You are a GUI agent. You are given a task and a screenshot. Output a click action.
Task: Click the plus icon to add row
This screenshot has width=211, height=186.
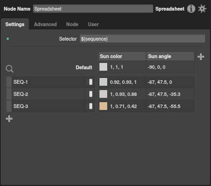point(9,119)
